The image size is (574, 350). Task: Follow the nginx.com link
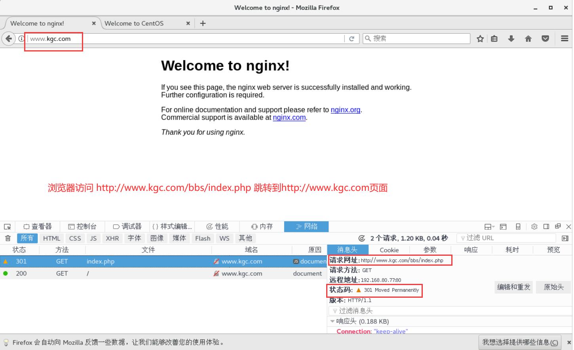[x=289, y=117]
